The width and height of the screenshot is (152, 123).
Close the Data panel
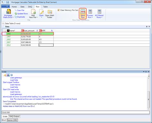pos(149,27)
